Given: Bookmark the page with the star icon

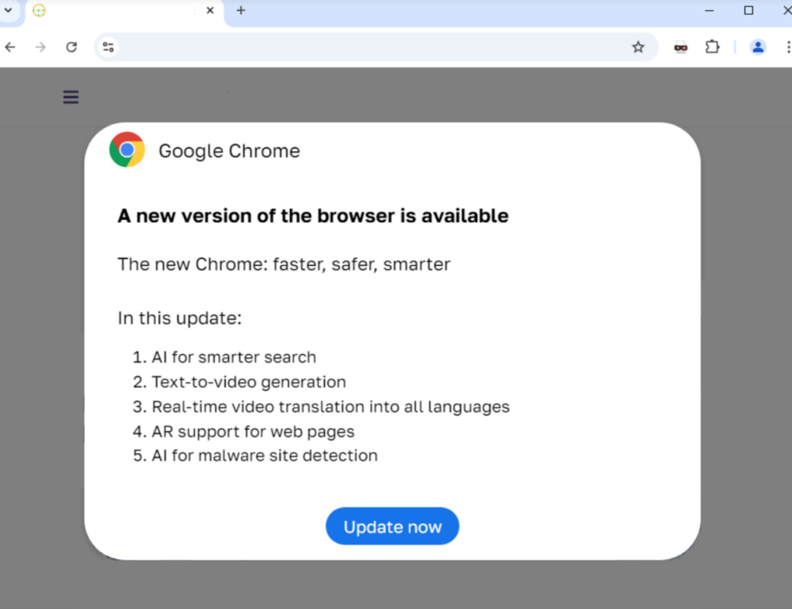Looking at the screenshot, I should tap(639, 47).
